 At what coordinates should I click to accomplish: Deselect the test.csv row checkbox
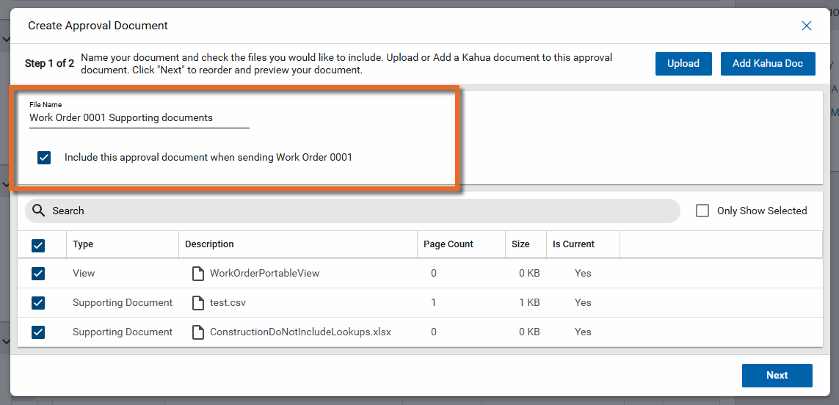pos(39,303)
